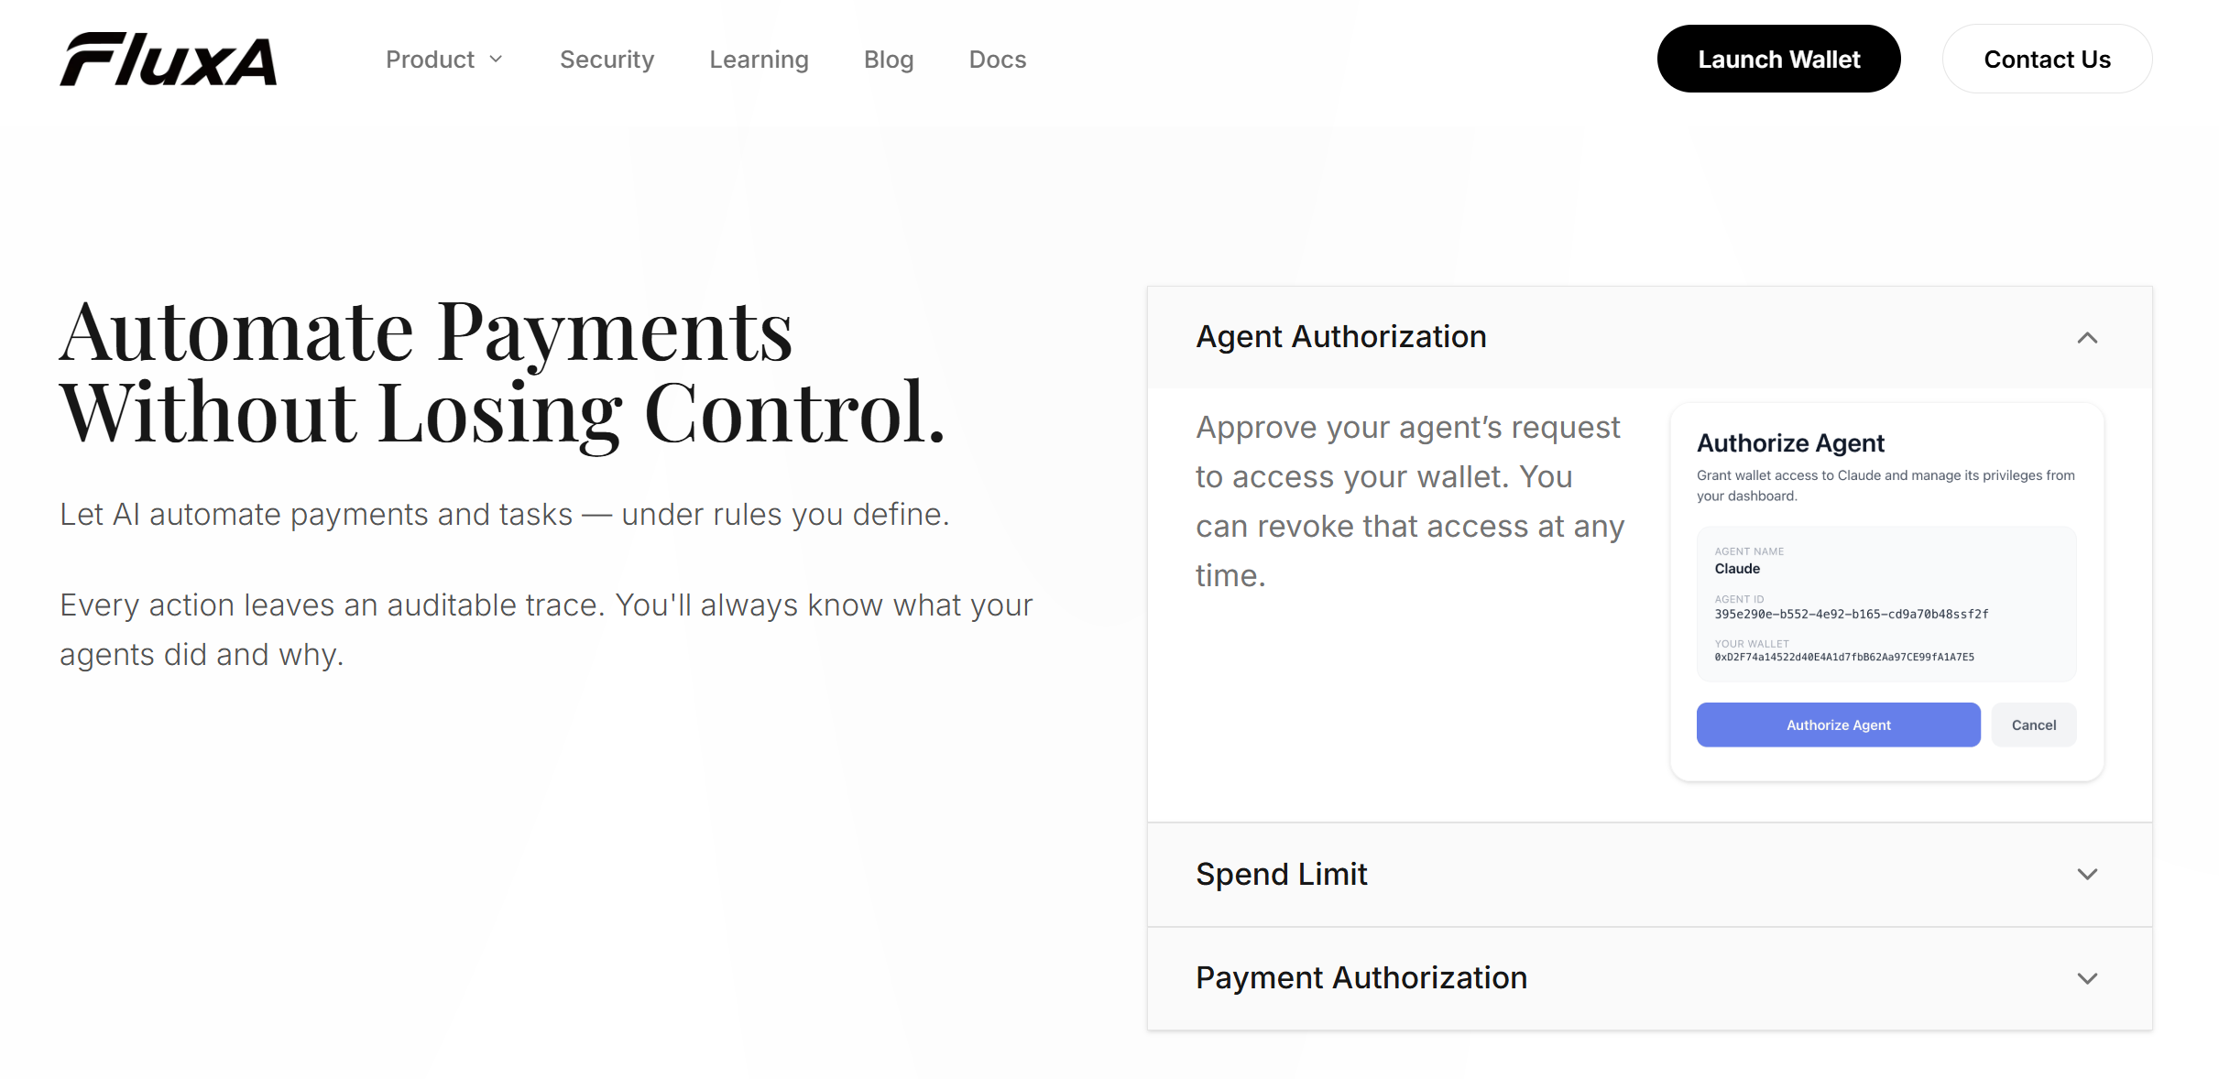This screenshot has width=2219, height=1079.
Task: Open the Product dropdown menu
Action: [x=444, y=60]
